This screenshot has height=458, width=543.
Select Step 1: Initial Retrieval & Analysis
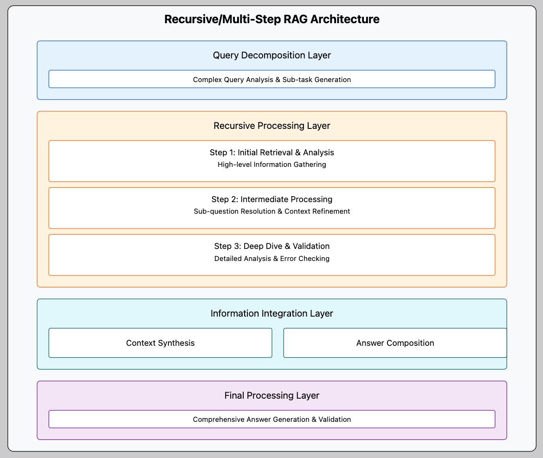pyautogui.click(x=272, y=160)
